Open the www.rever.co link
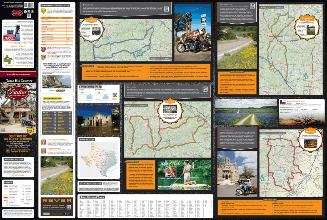 57,214
